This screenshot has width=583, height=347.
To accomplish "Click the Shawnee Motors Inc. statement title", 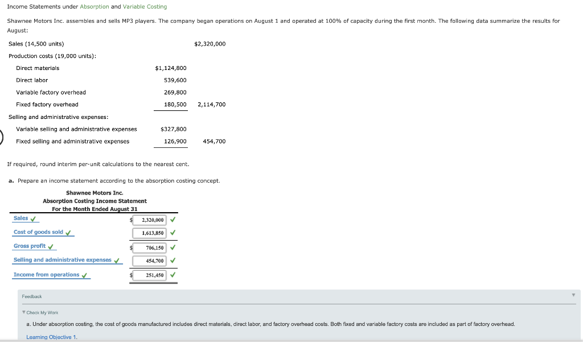I will pyautogui.click(x=95, y=193).
